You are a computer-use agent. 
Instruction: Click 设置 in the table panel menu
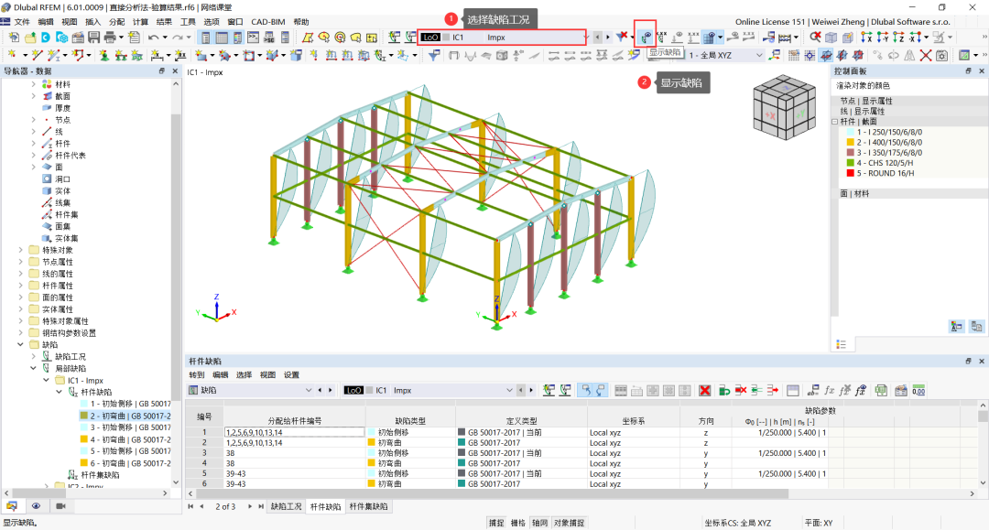tap(291, 375)
